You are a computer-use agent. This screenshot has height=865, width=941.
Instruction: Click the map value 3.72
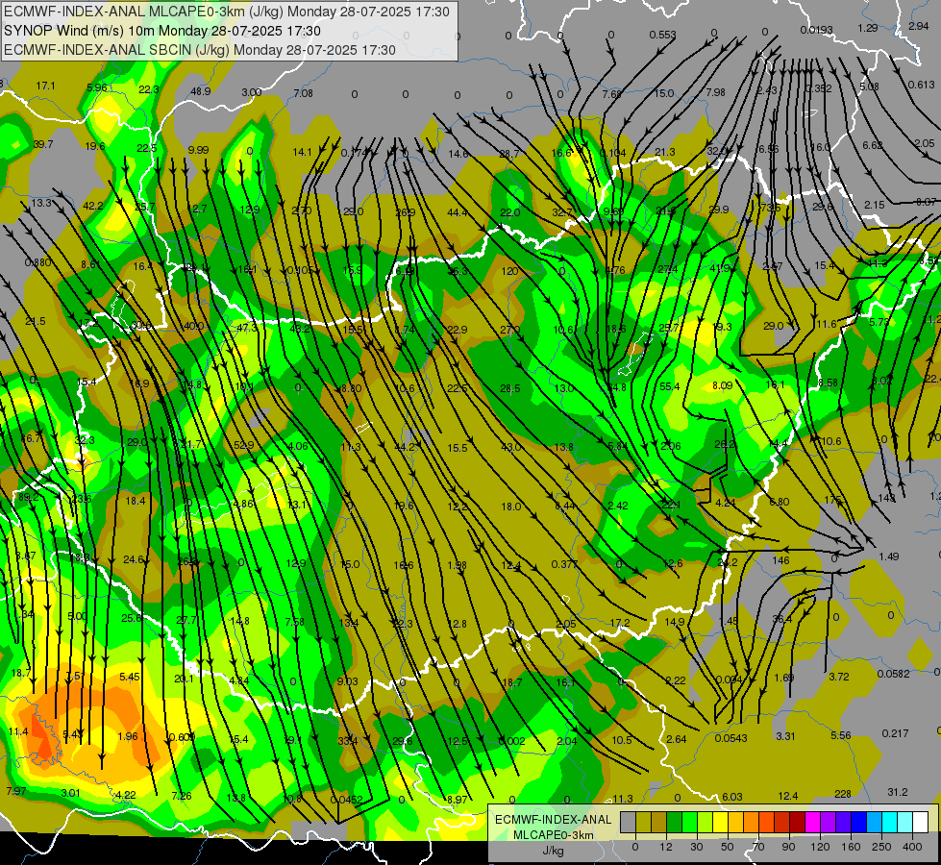pos(839,677)
